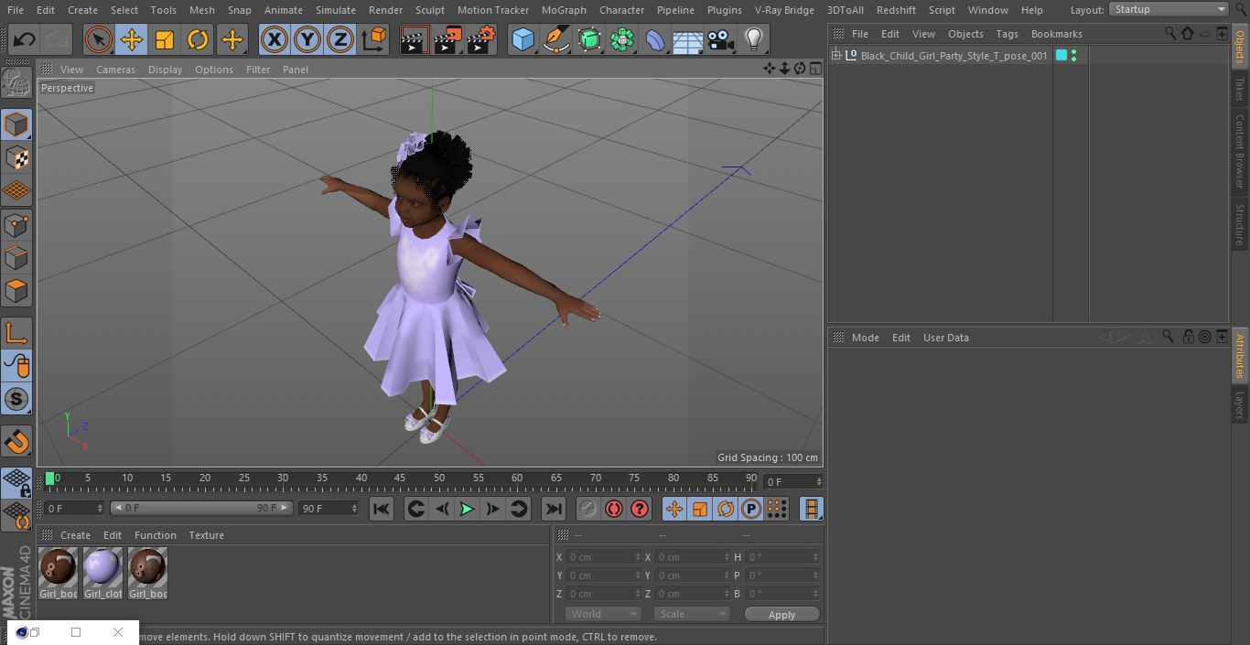The width and height of the screenshot is (1250, 645).
Task: Add a Camera object
Action: [721, 39]
